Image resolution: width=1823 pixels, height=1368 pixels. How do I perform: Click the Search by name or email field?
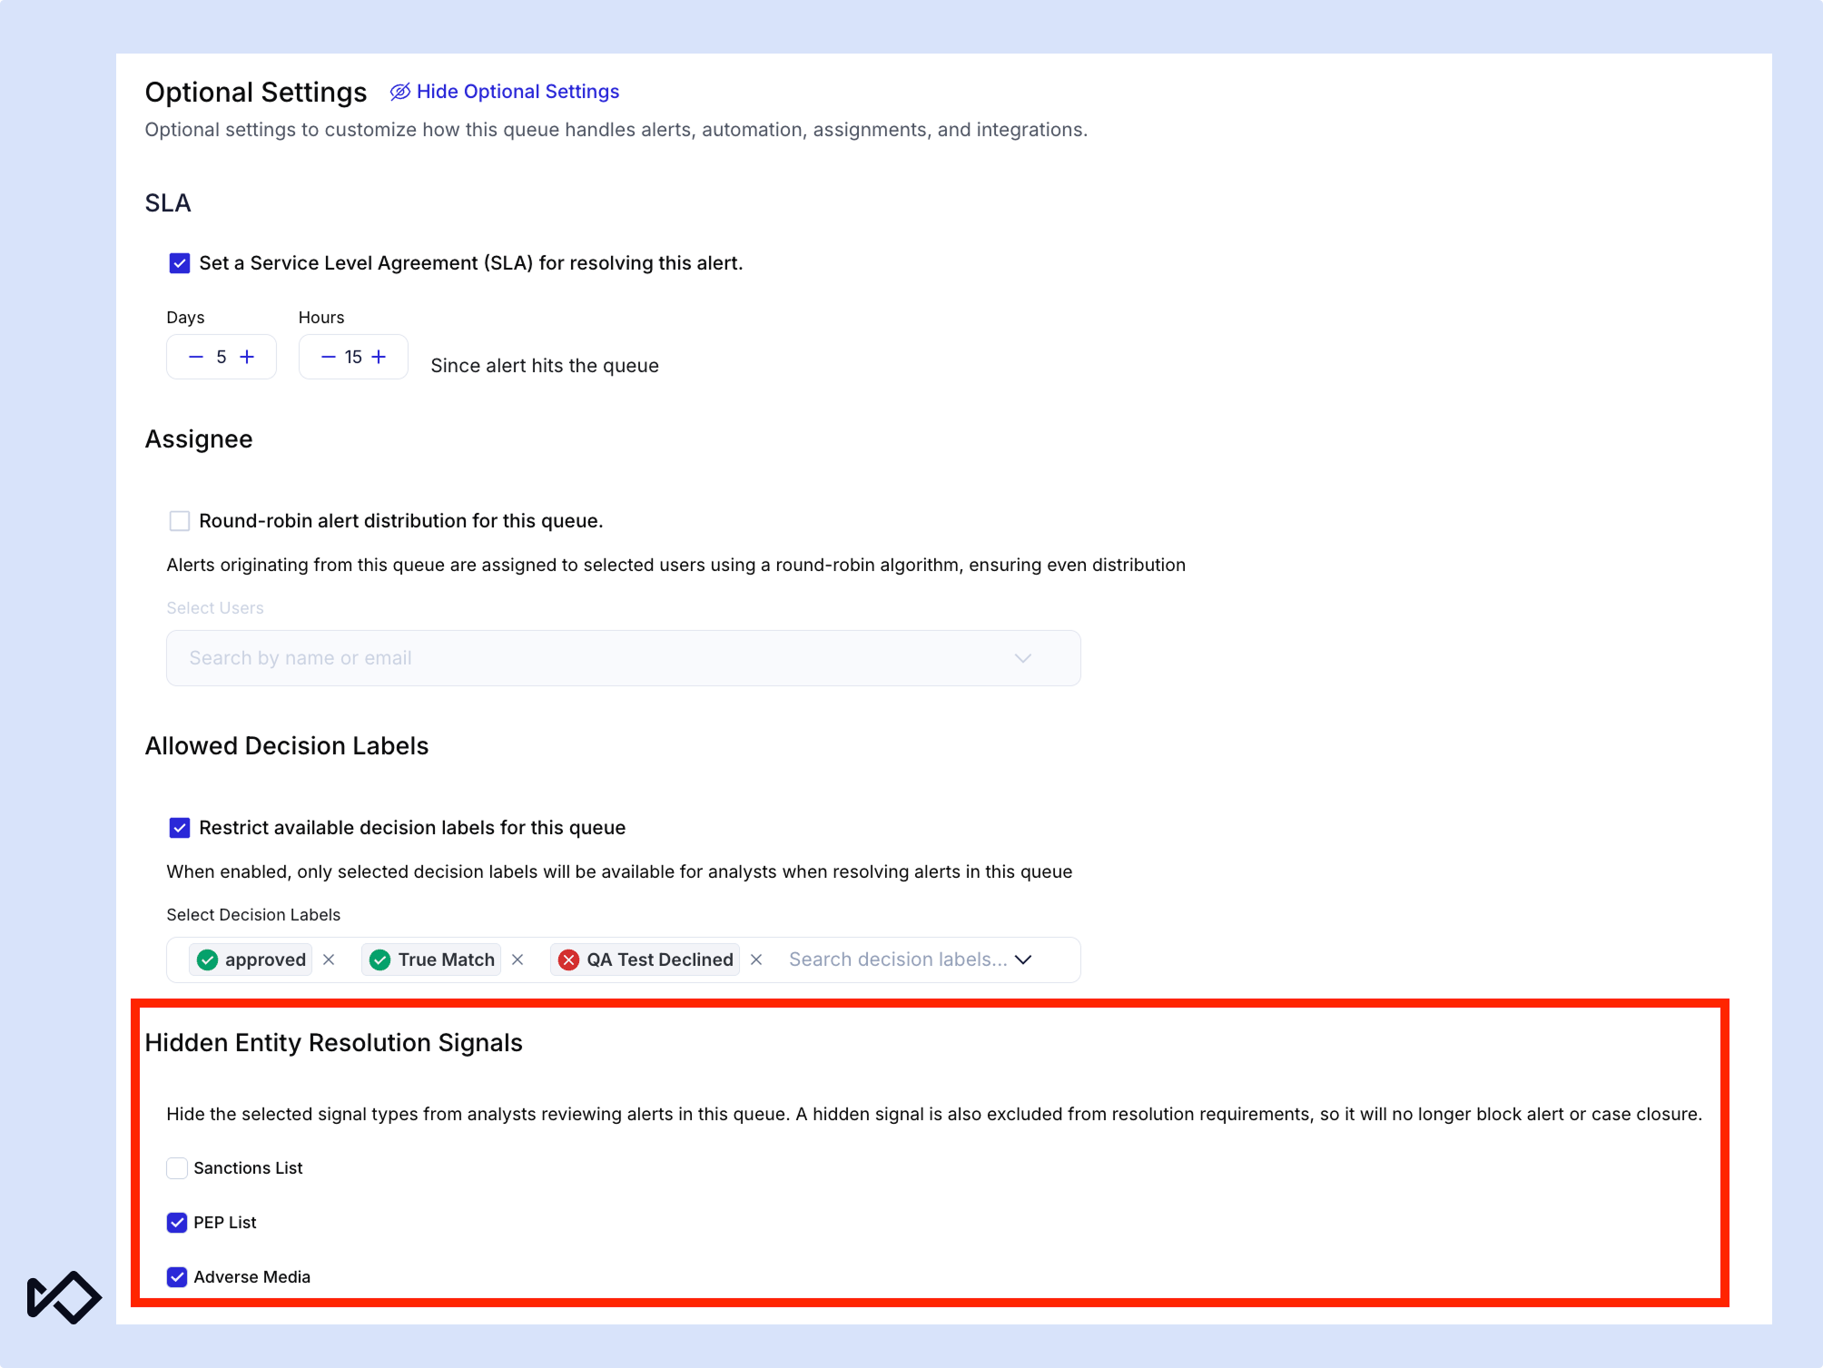624,658
